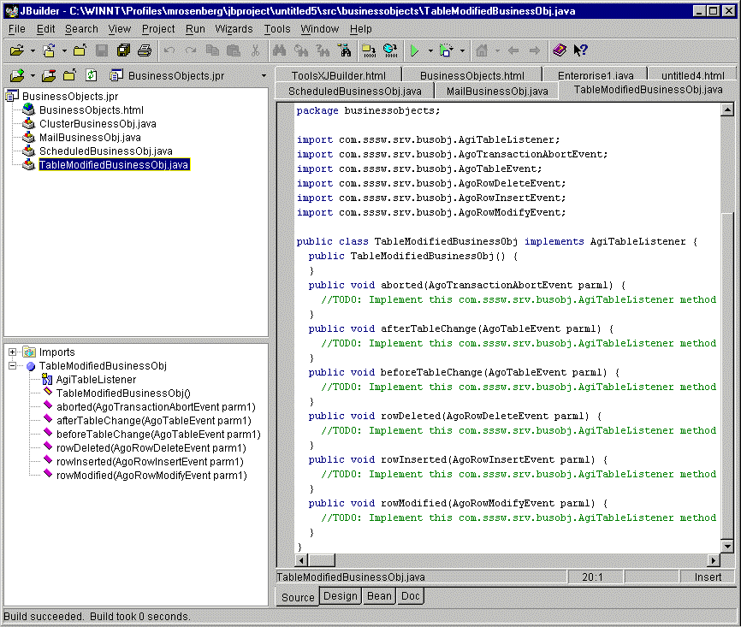Open the Home history dropdown arrow
The width and height of the screenshot is (741, 627).
[x=497, y=50]
